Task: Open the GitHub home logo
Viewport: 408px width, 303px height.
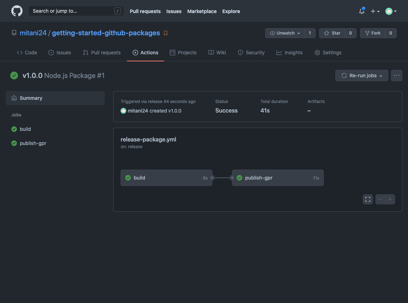Action: coord(17,11)
